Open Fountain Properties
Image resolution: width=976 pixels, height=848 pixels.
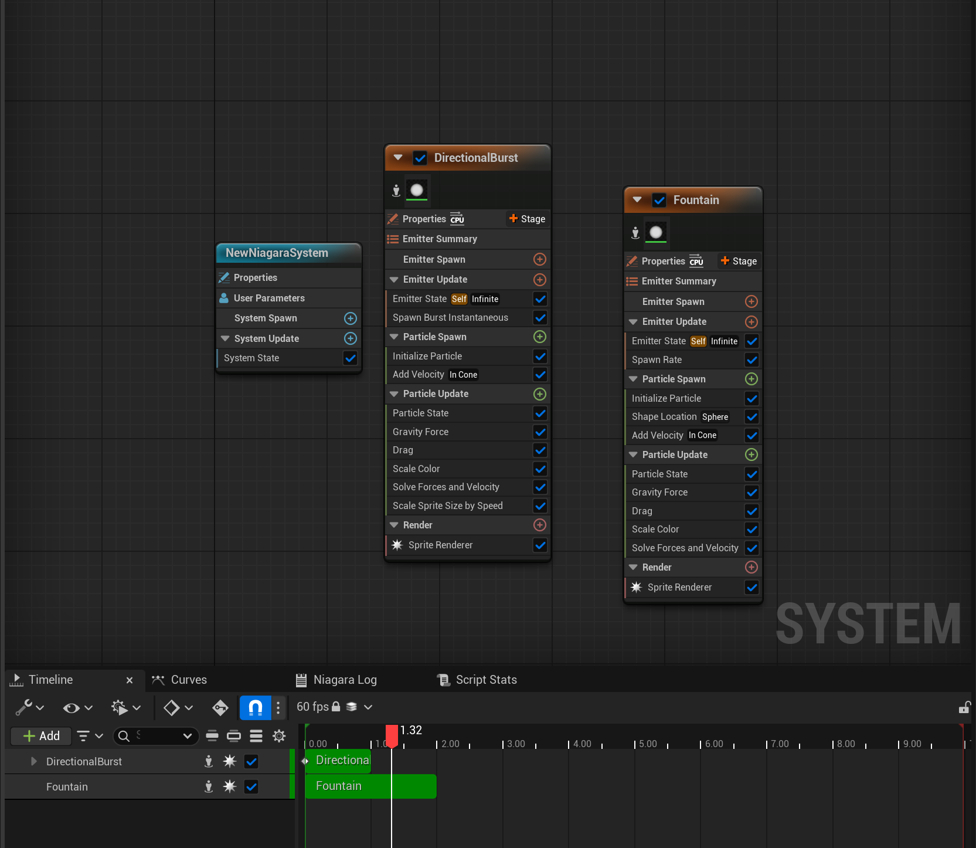[x=664, y=261]
